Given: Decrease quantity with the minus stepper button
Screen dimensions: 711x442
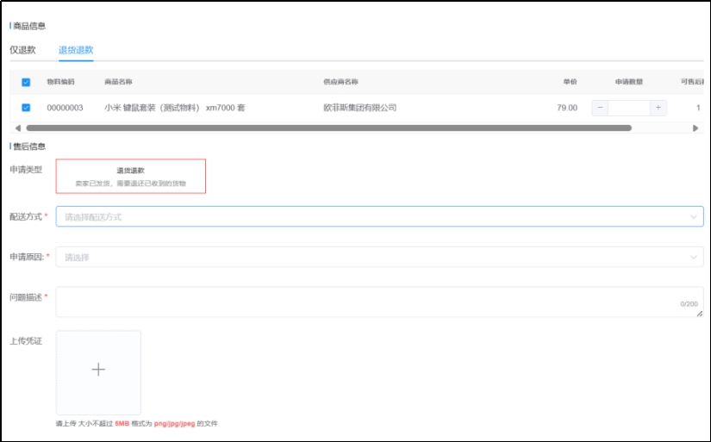Looking at the screenshot, I should point(601,108).
